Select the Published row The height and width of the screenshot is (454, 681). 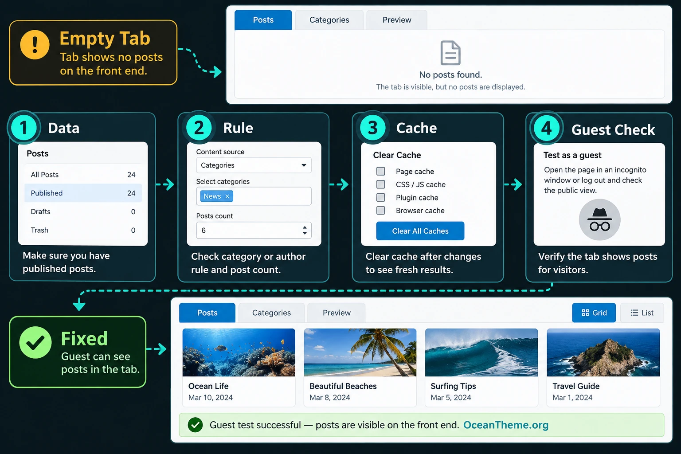click(83, 193)
